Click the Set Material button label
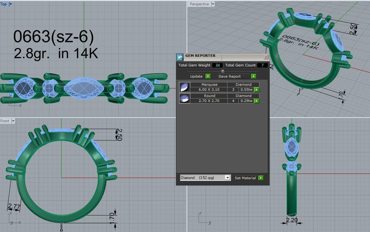Viewport: 370px width, 232px height. pos(245,178)
